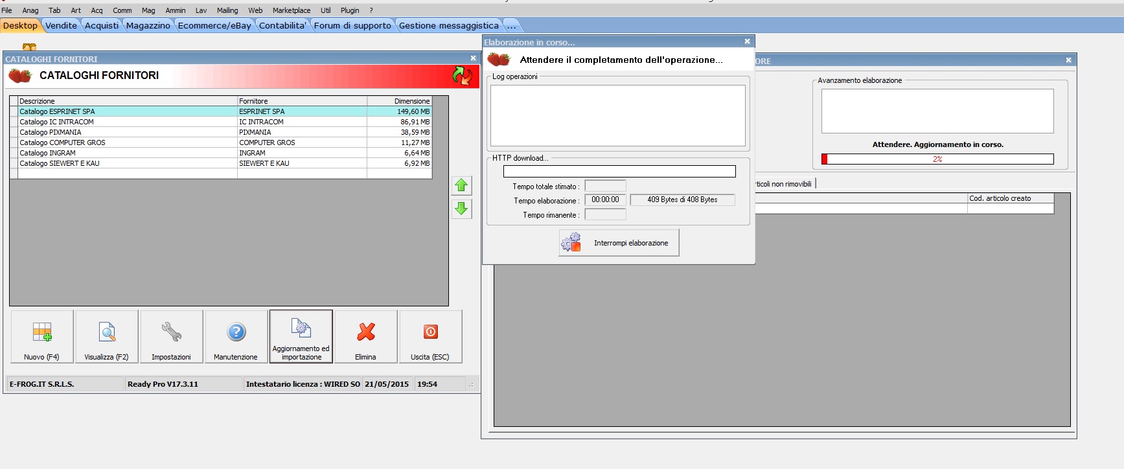Screen dimensions: 1124x469
Task: Open the Util menu
Action: 326,10
